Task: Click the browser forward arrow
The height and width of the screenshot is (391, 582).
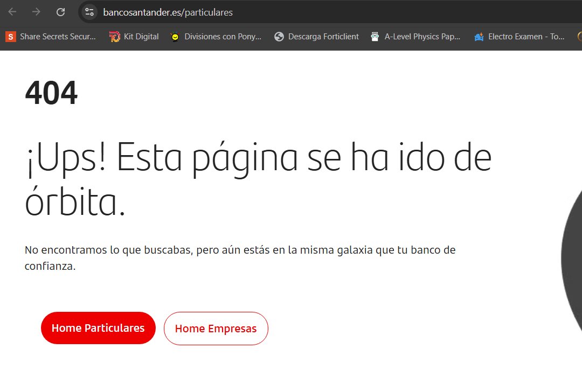Action: 36,12
